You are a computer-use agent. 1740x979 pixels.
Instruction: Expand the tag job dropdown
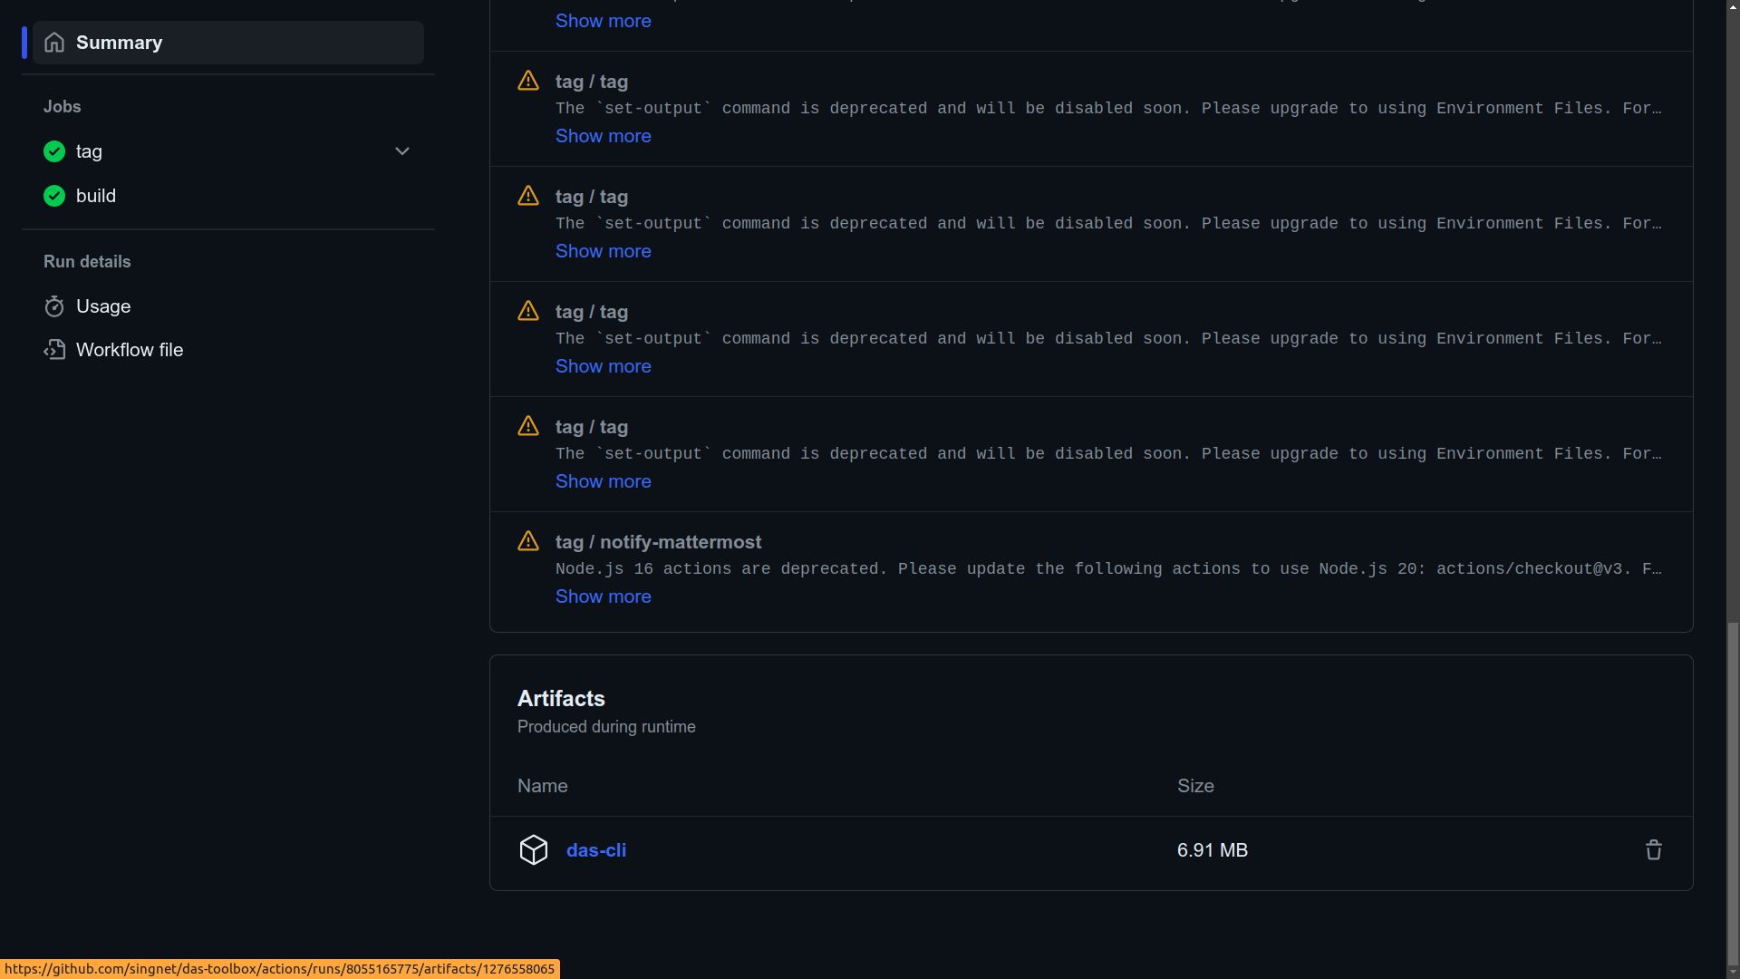404,151
